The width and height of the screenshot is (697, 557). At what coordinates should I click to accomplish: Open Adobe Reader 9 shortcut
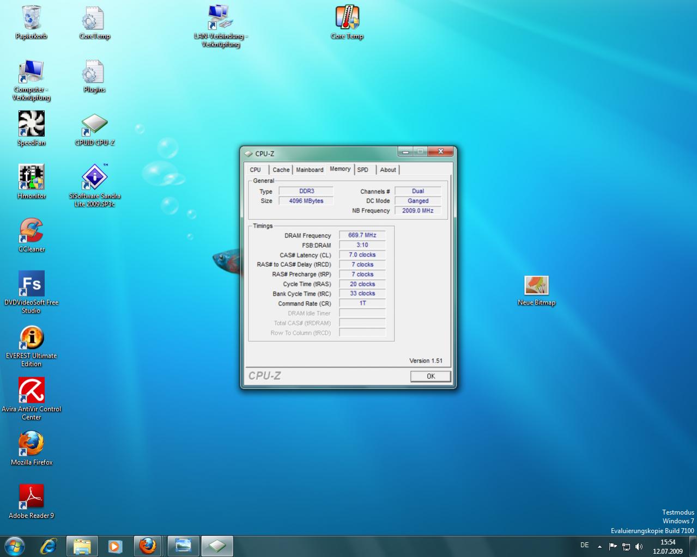[32, 501]
